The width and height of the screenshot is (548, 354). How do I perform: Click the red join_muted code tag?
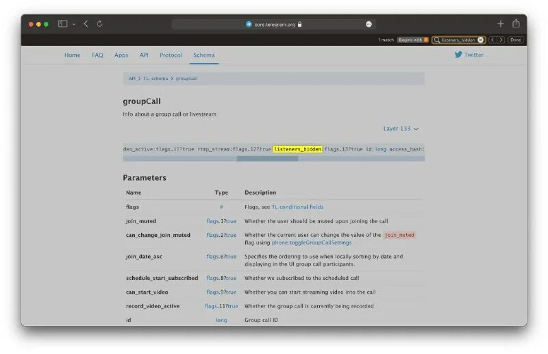click(x=399, y=235)
